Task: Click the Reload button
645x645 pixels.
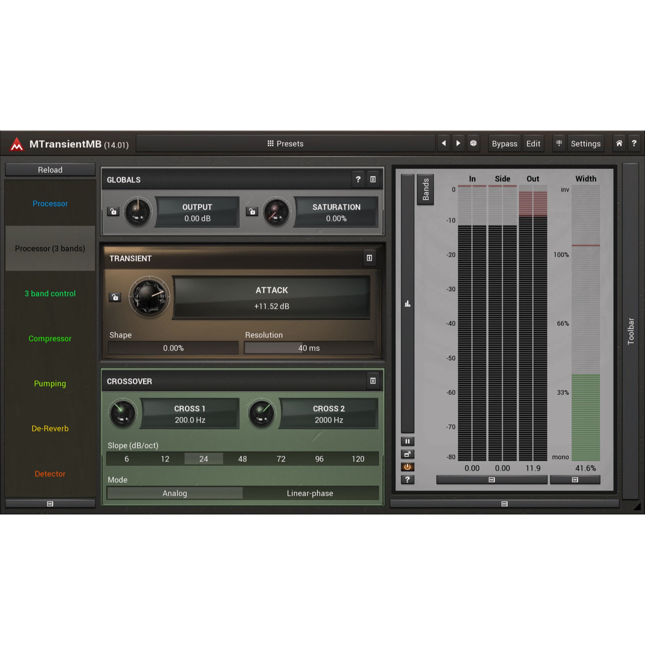Action: pyautogui.click(x=50, y=170)
